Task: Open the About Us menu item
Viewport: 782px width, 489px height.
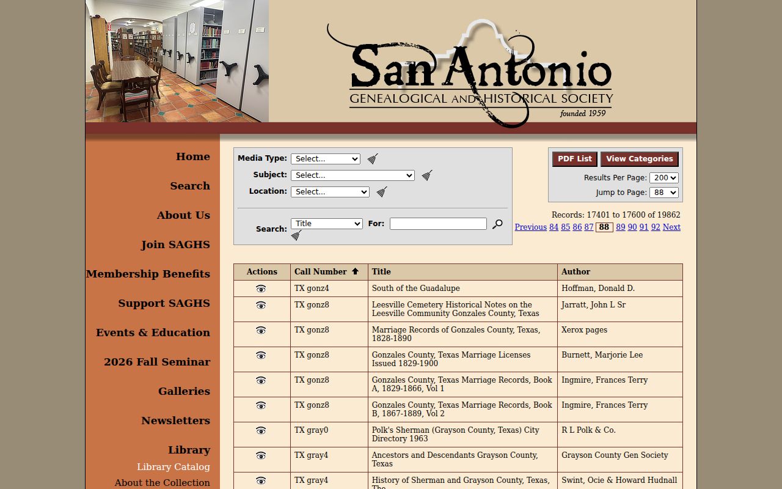Action: pos(183,215)
